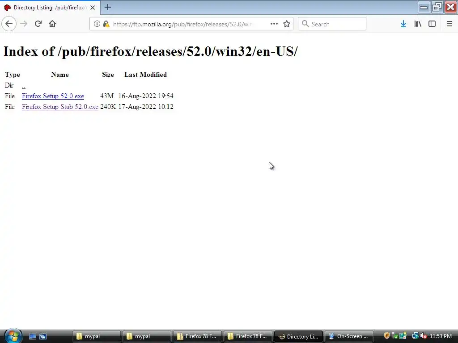Click the search magnifier icon
This screenshot has height=343, width=458.
[305, 24]
